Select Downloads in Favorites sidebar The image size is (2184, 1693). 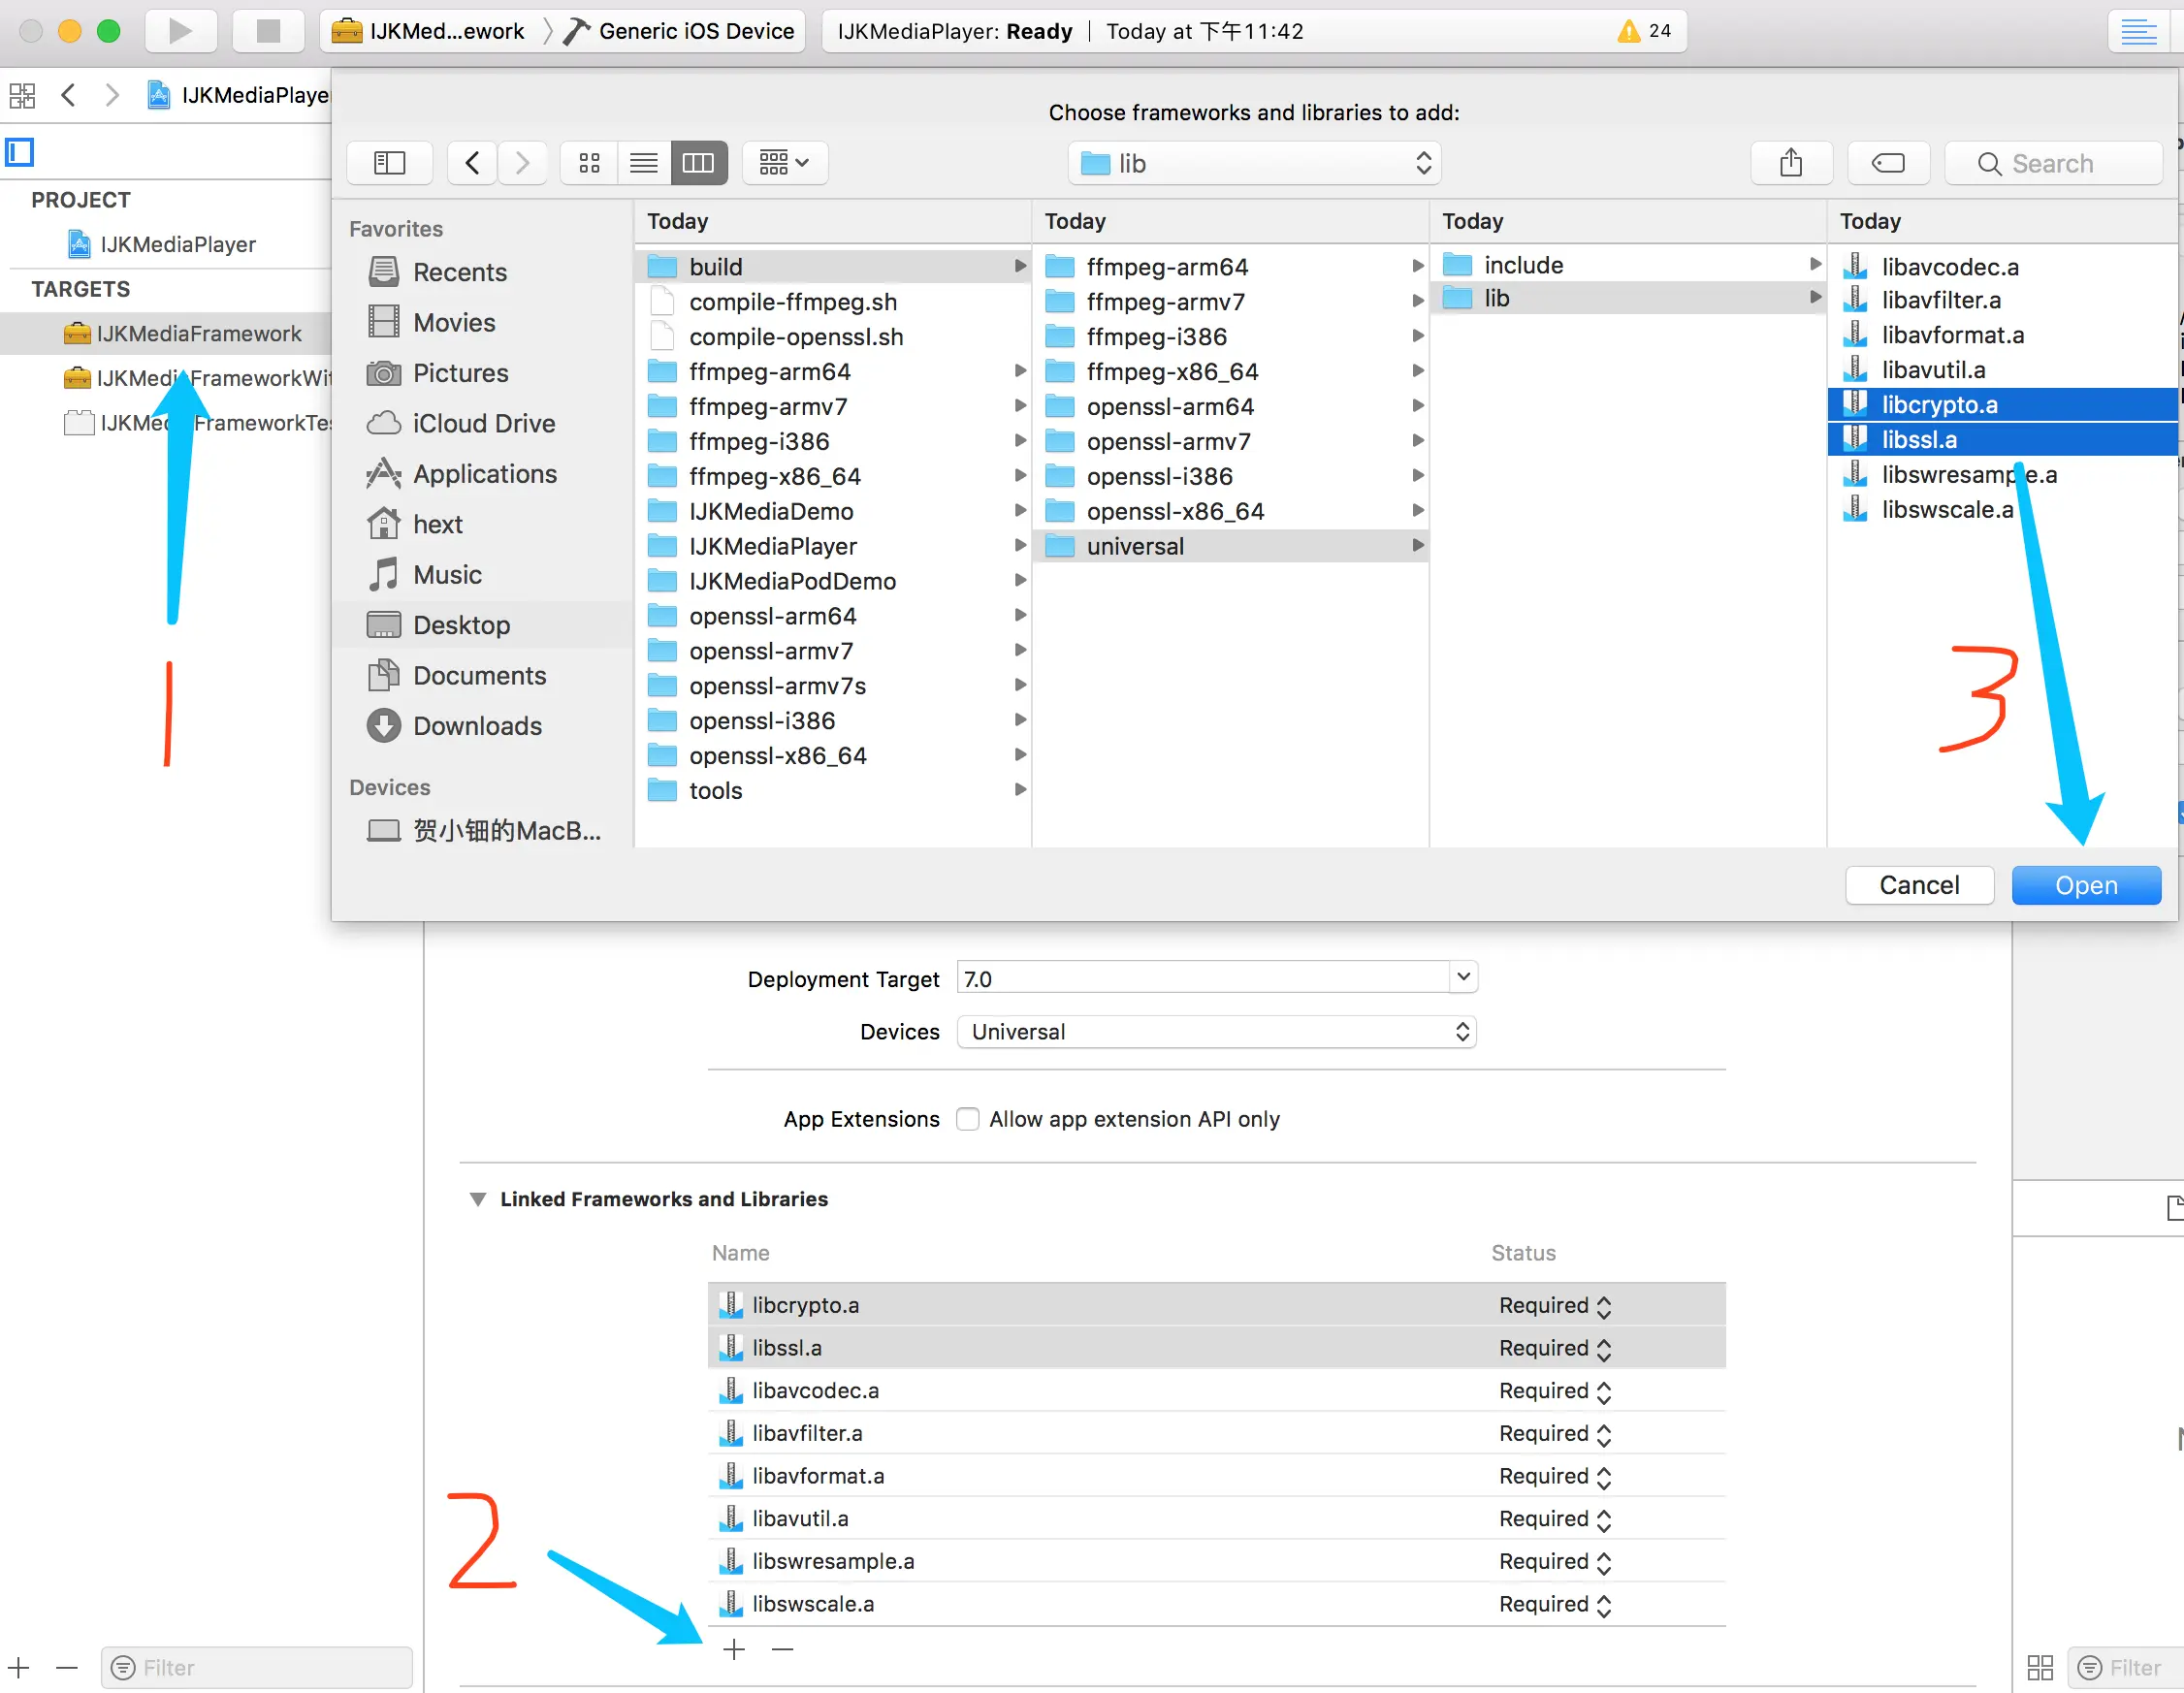[477, 726]
